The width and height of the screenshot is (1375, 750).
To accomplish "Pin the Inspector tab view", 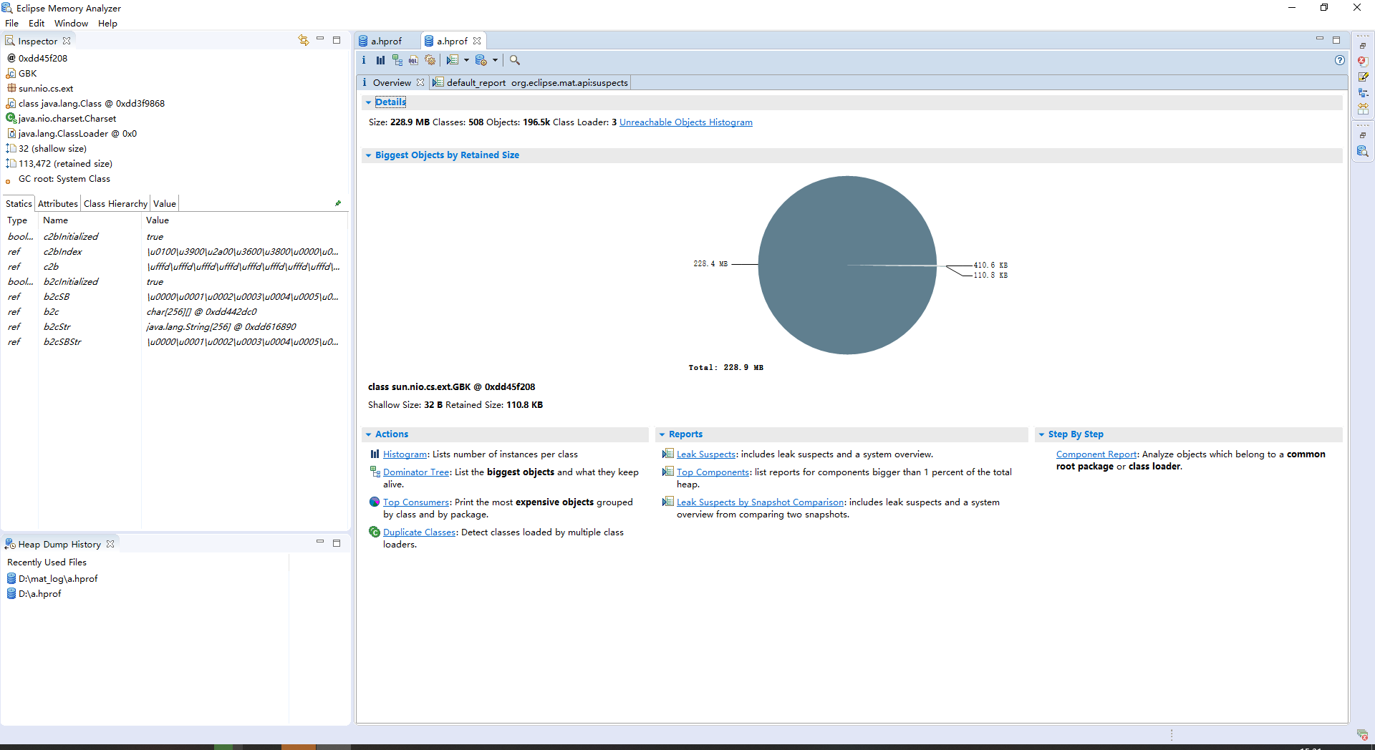I will (338, 203).
